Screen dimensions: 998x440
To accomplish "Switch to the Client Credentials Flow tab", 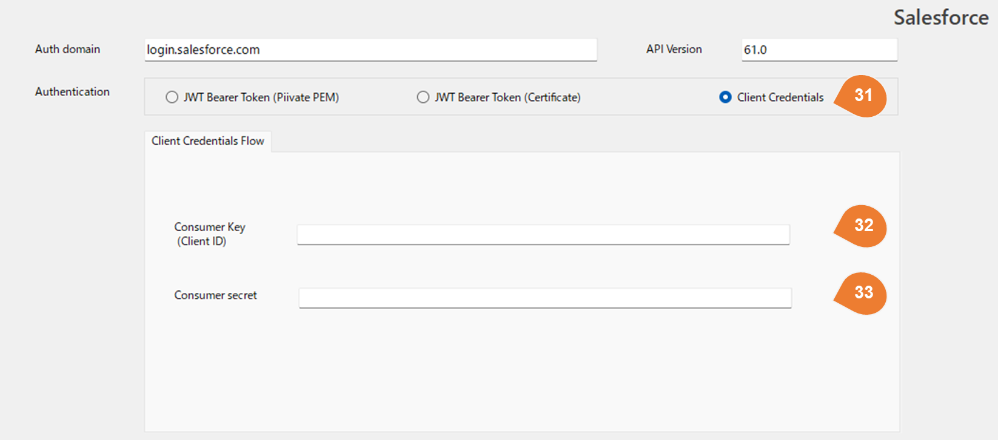I will point(208,141).
